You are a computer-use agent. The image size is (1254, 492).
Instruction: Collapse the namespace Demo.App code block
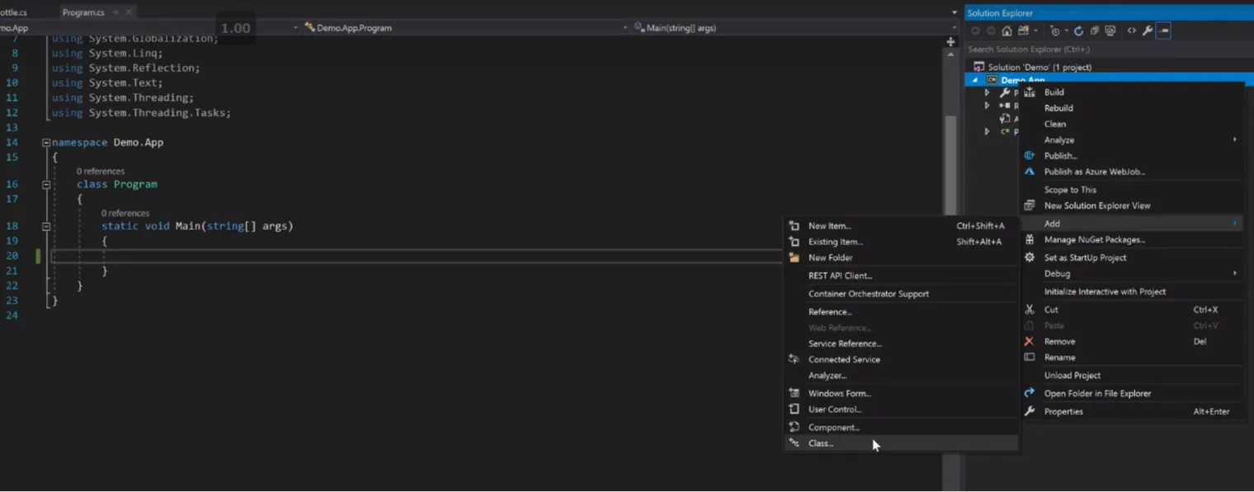click(46, 142)
